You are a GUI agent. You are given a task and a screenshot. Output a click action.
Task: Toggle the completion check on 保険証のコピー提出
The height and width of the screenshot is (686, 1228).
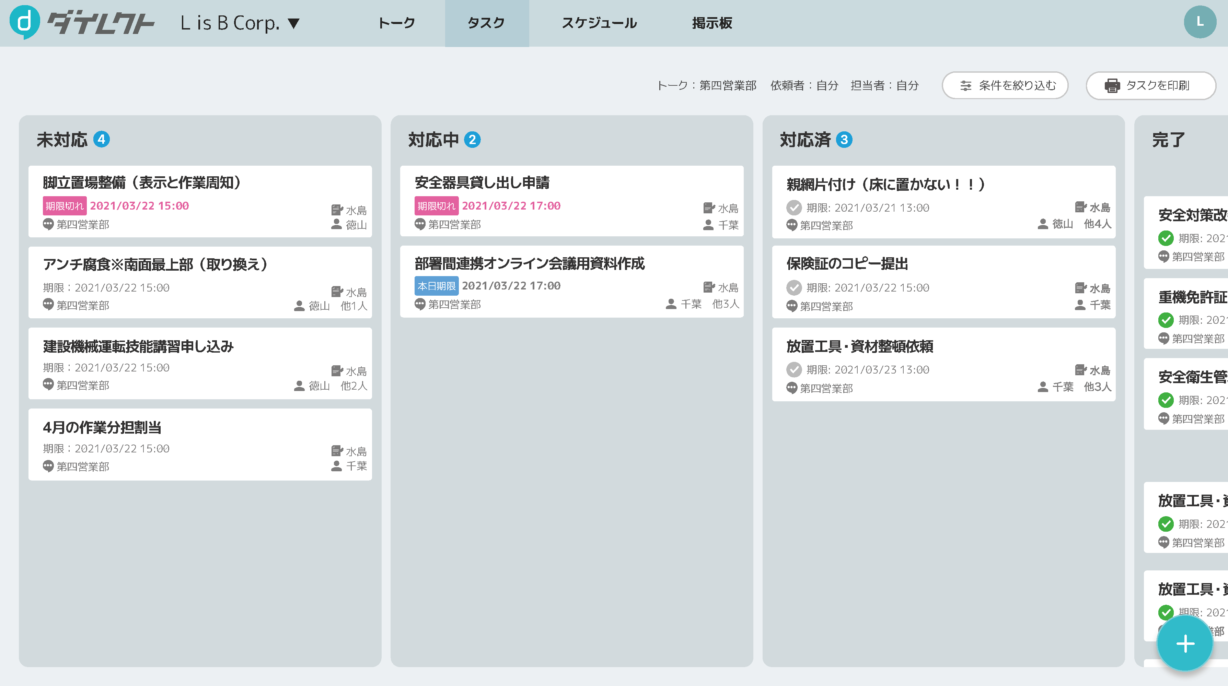(x=794, y=288)
